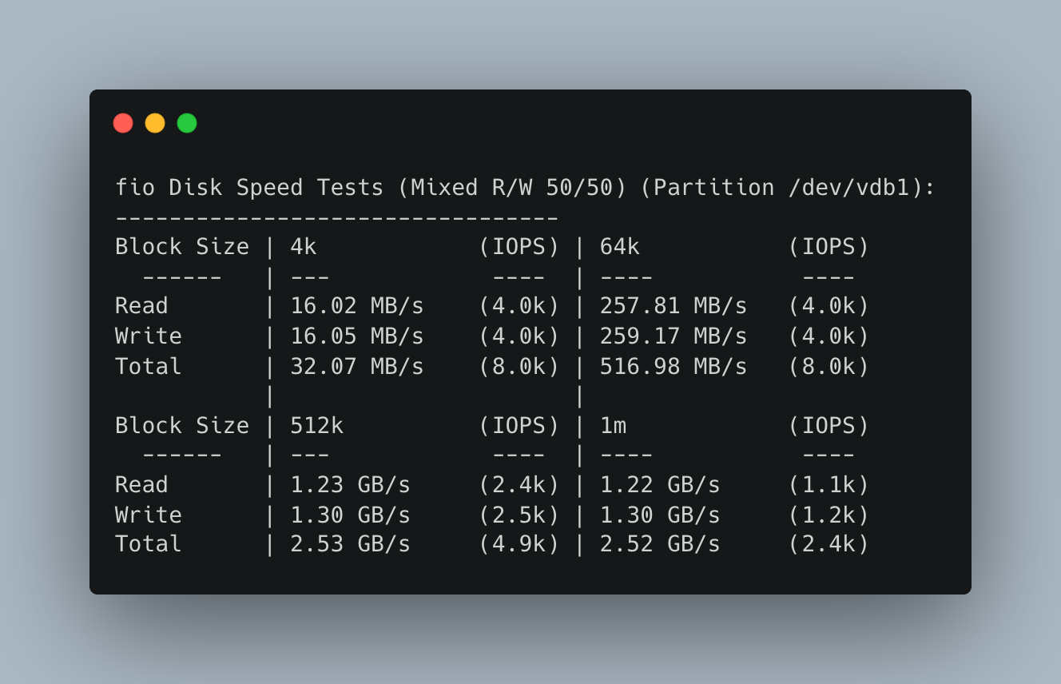Click the green maximize window button

tap(187, 123)
